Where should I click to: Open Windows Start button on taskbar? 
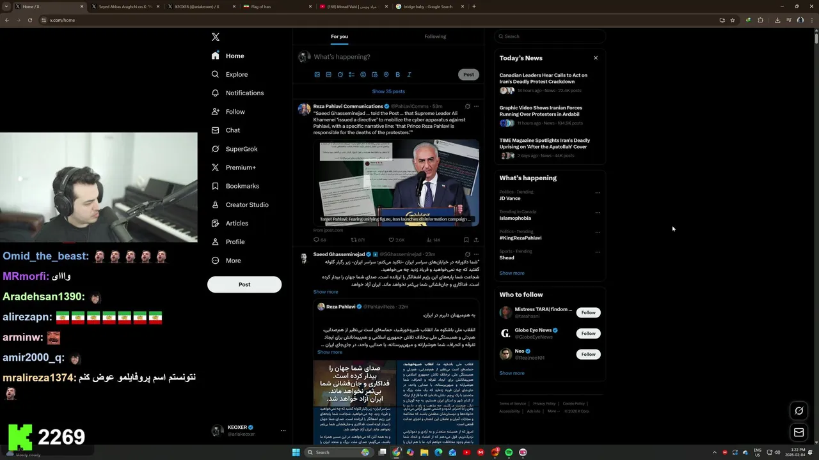coord(296,452)
